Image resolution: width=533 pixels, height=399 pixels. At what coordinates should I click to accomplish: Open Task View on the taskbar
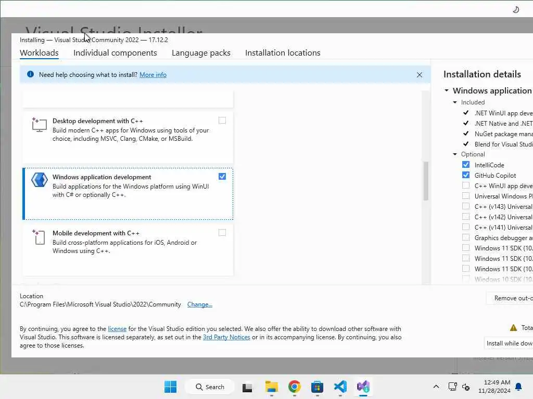[x=247, y=387]
